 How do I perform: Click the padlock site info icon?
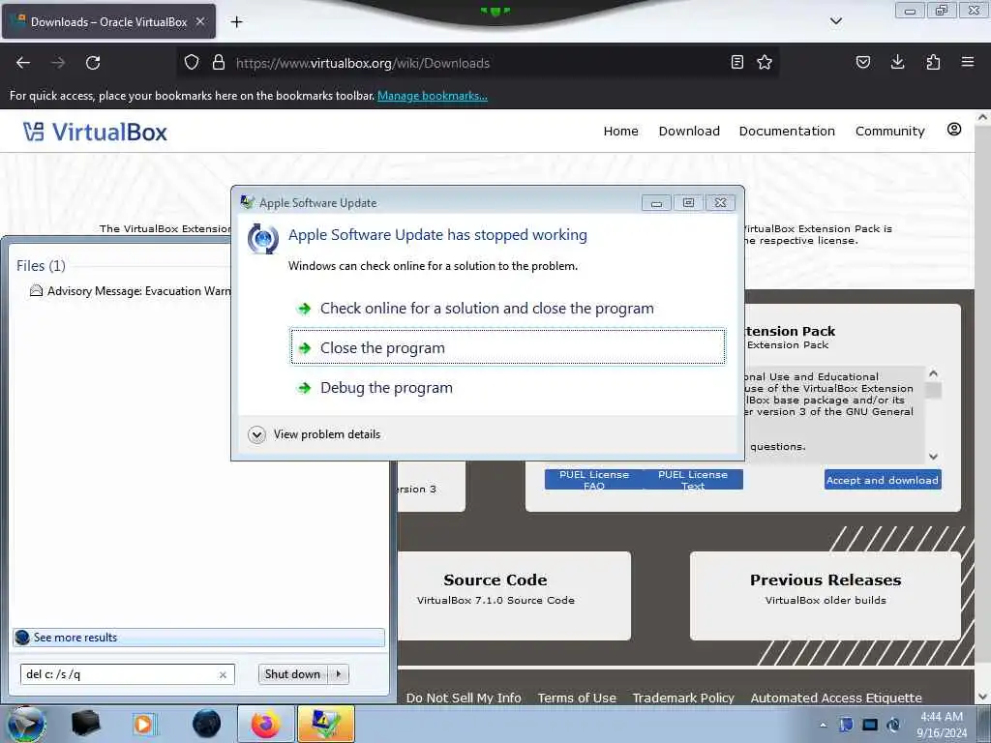click(x=219, y=62)
